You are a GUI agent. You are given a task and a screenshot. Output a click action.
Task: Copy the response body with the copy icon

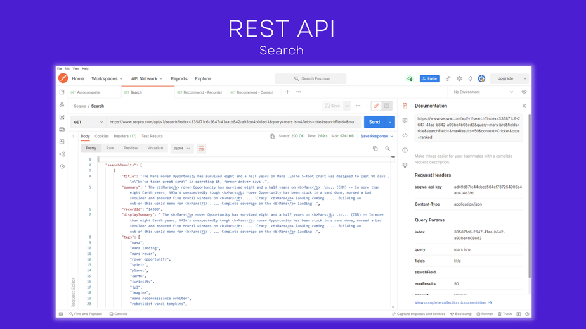375,149
